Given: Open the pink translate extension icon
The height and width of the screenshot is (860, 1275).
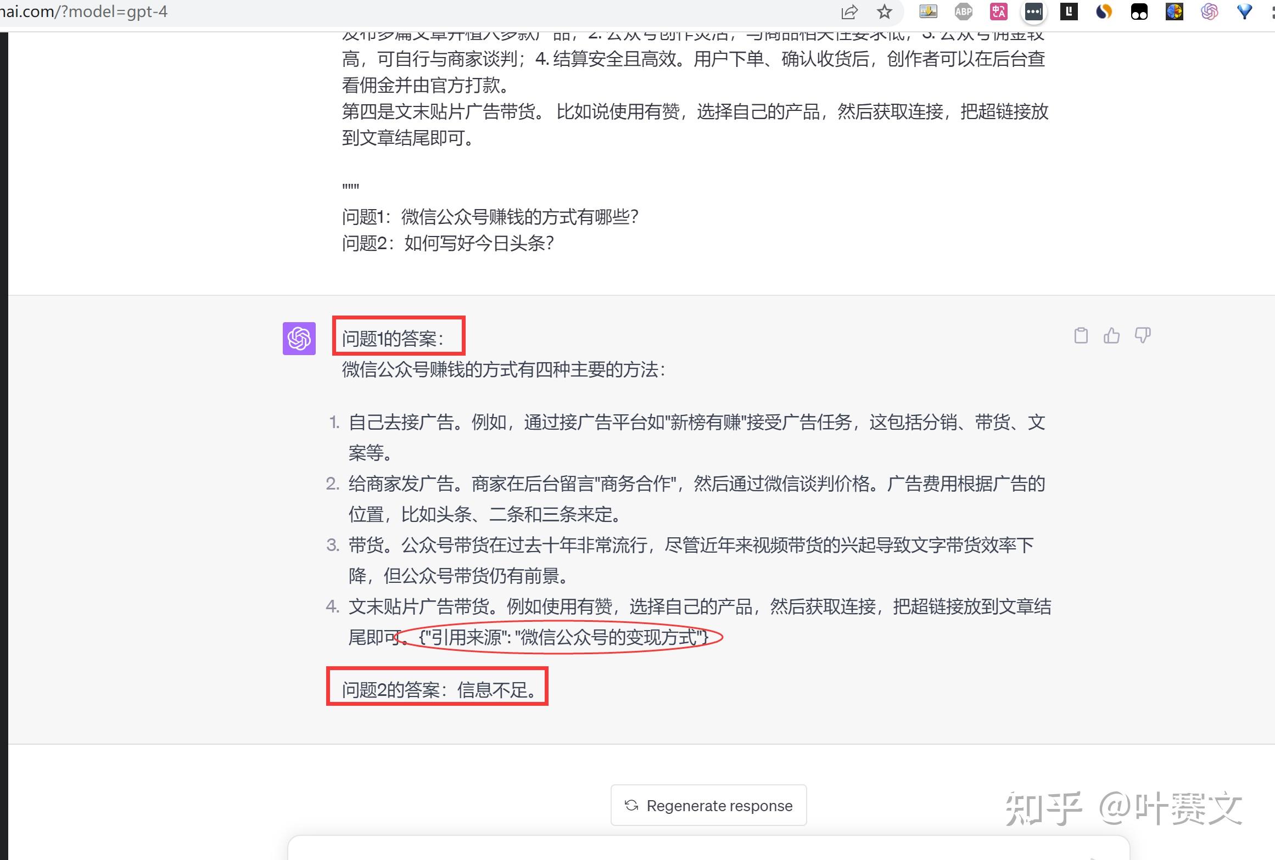Looking at the screenshot, I should (999, 12).
